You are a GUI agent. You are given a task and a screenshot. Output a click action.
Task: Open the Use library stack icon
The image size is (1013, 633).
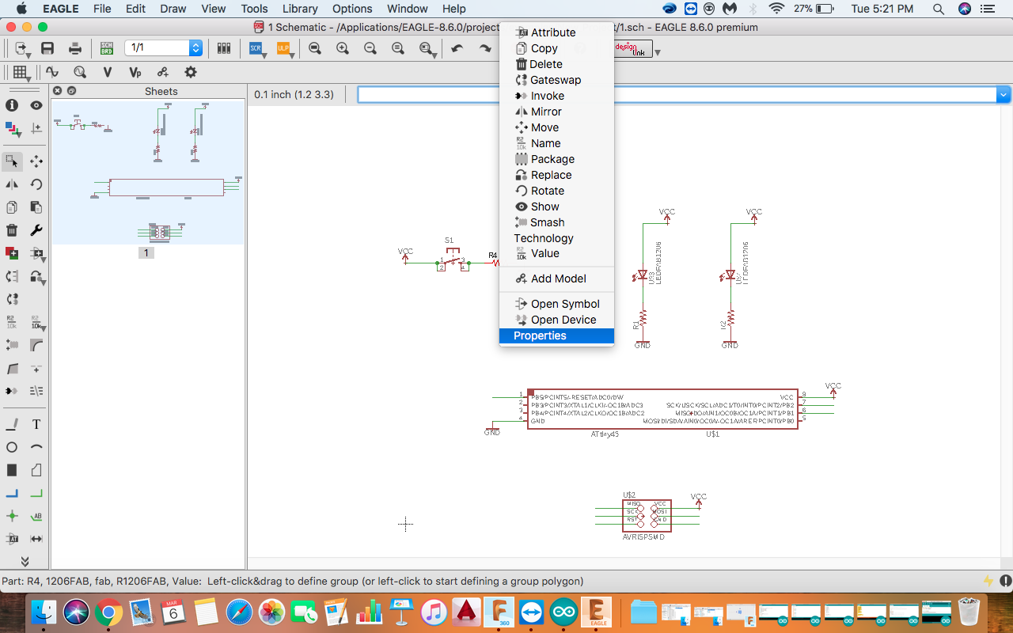[224, 48]
